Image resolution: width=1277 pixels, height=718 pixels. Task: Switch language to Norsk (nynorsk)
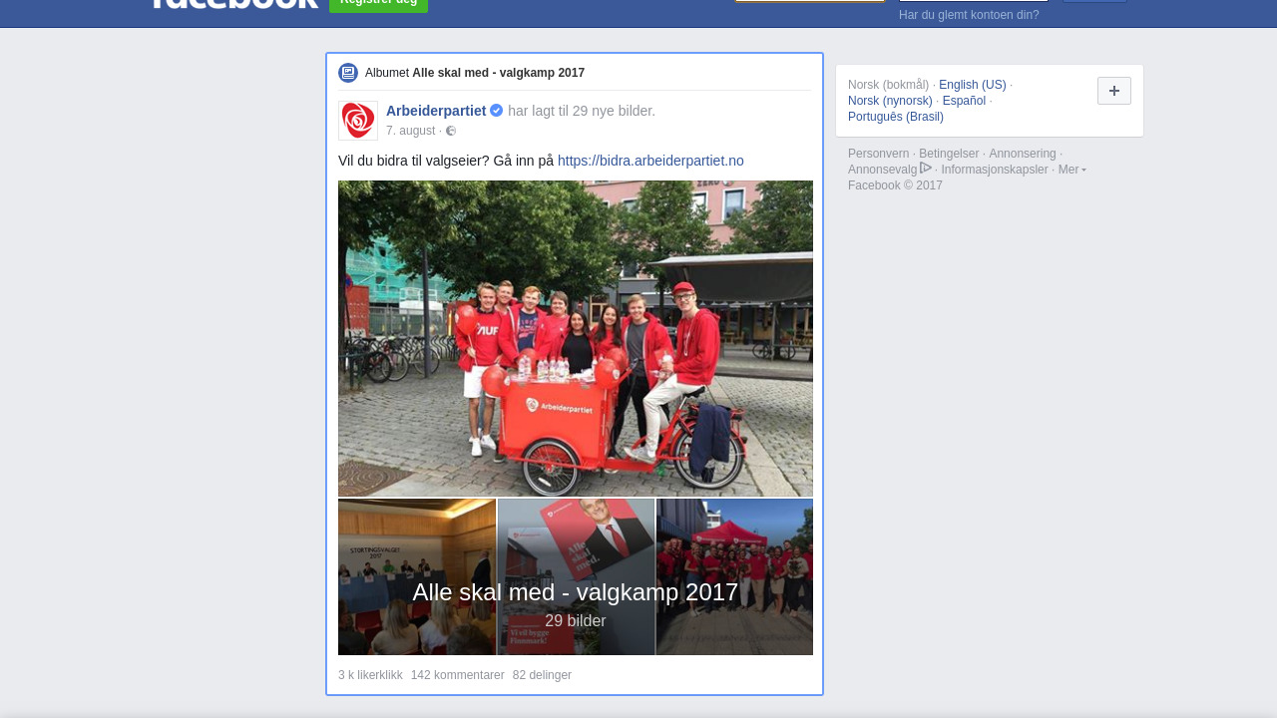(x=890, y=101)
